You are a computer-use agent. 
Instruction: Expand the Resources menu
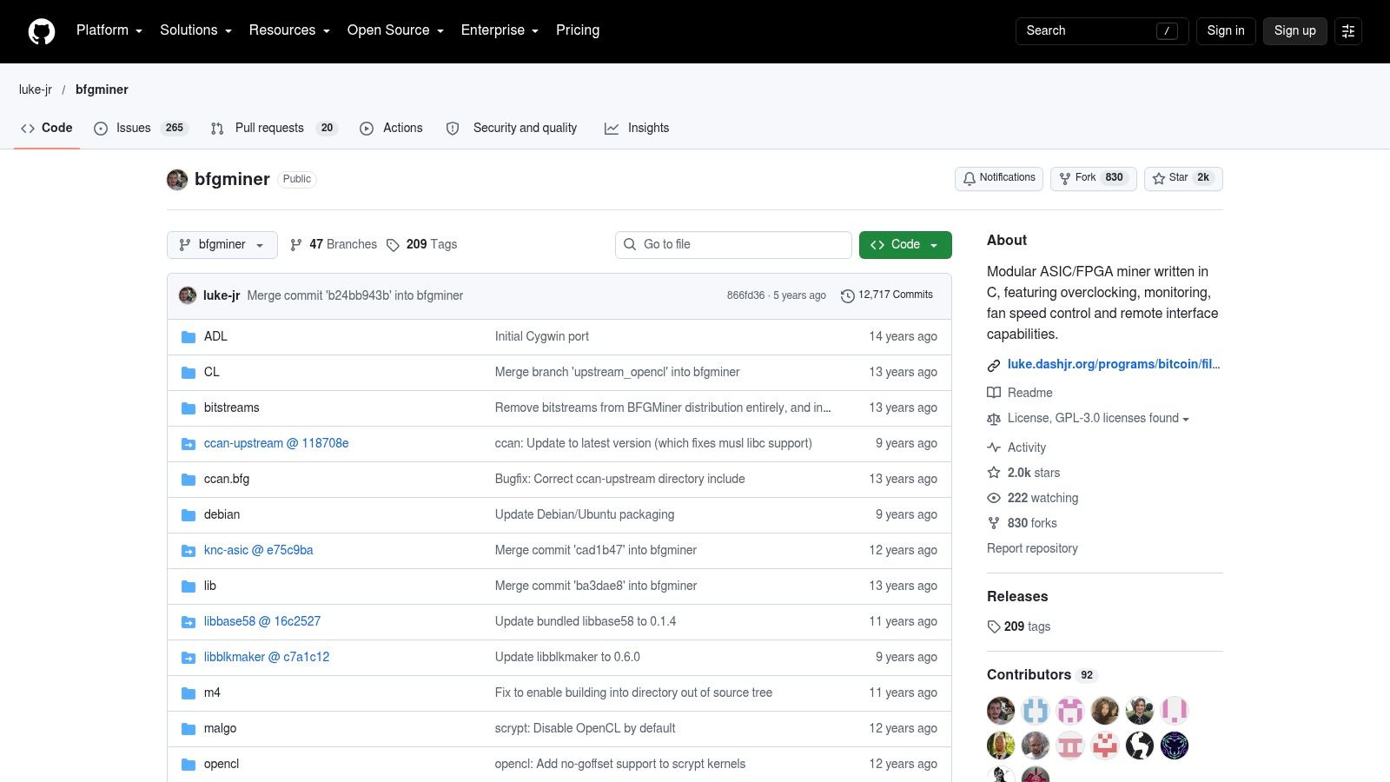point(290,30)
